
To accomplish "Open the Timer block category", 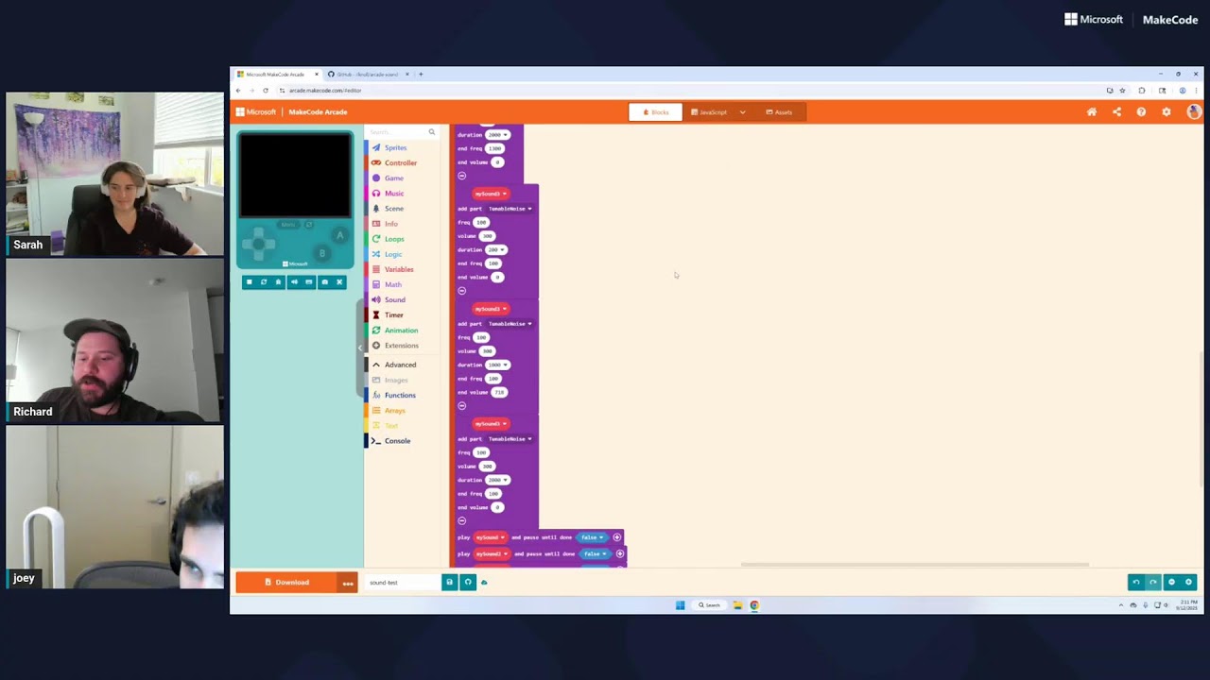I will [x=393, y=314].
